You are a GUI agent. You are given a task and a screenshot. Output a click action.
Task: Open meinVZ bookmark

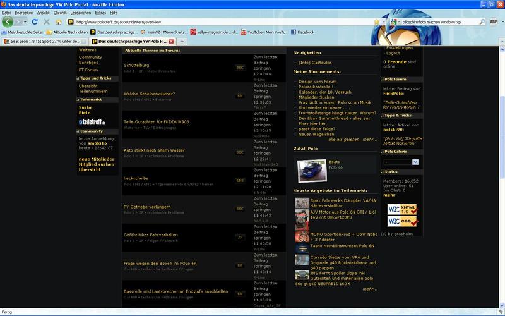(x=163, y=32)
